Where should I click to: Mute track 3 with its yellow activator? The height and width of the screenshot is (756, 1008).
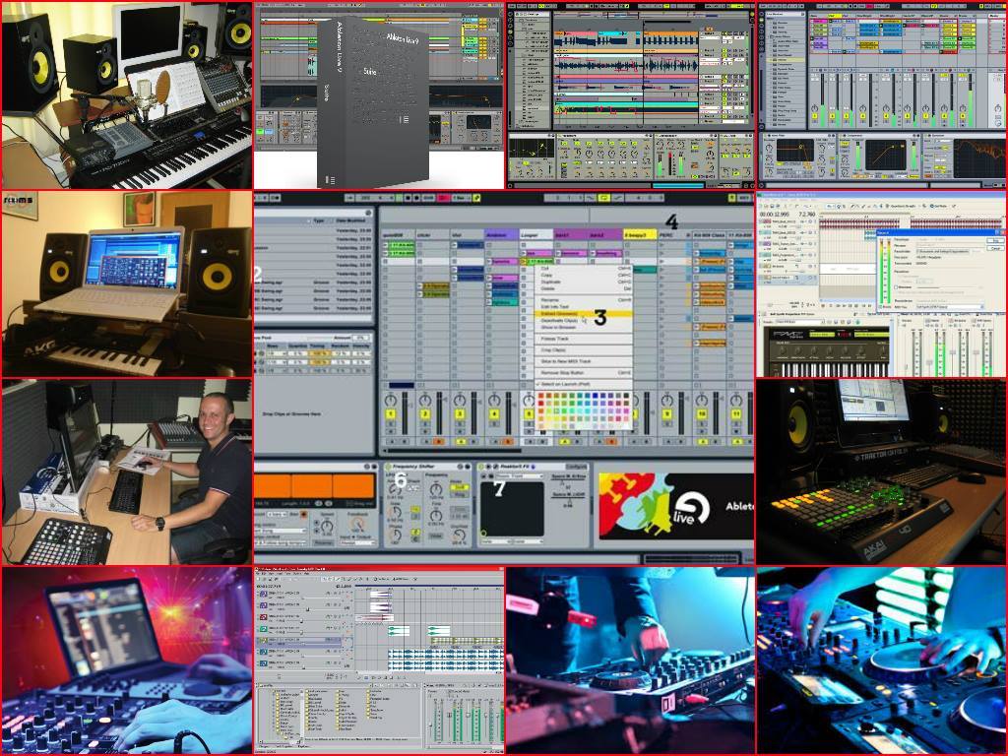460,414
